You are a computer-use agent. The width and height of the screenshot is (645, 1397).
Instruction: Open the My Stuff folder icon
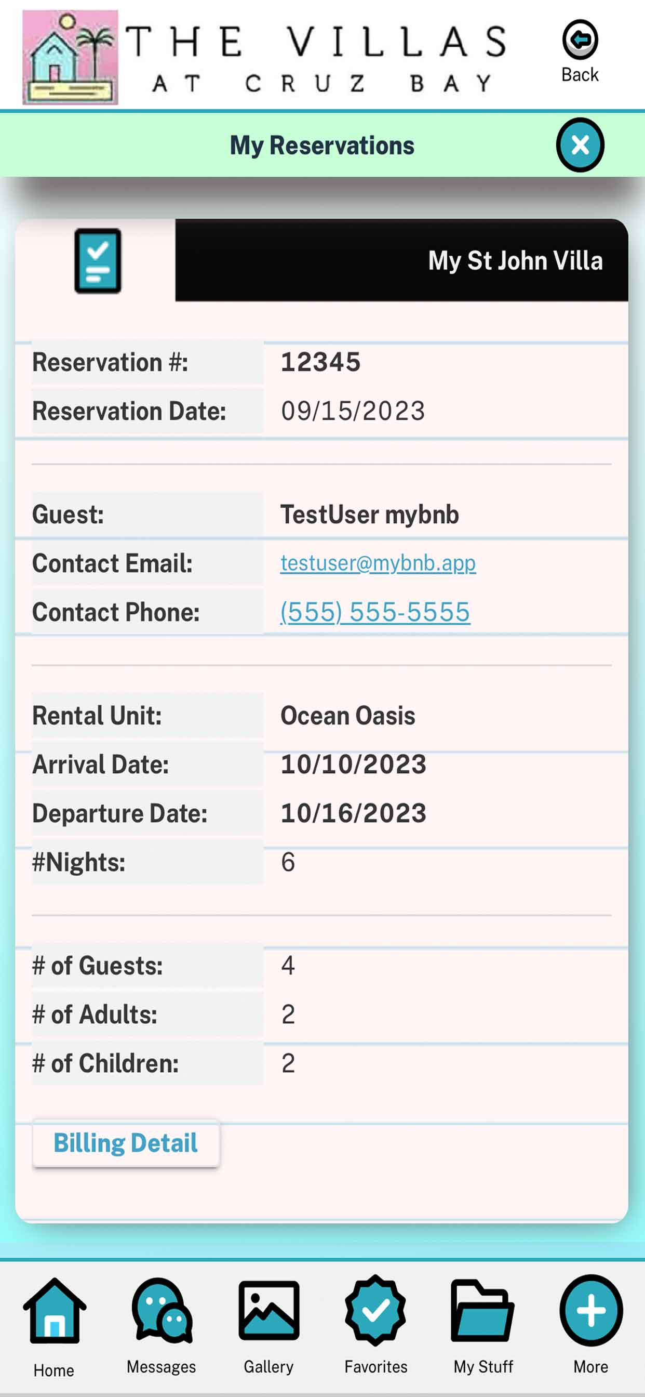pos(482,1310)
